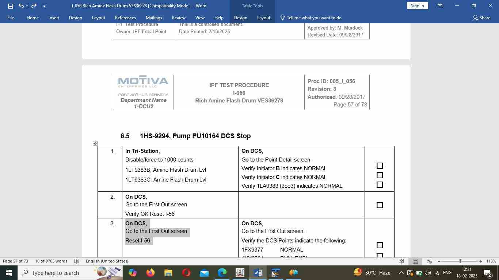499x280 pixels.
Task: Change language via English (United States)
Action: tap(107, 261)
